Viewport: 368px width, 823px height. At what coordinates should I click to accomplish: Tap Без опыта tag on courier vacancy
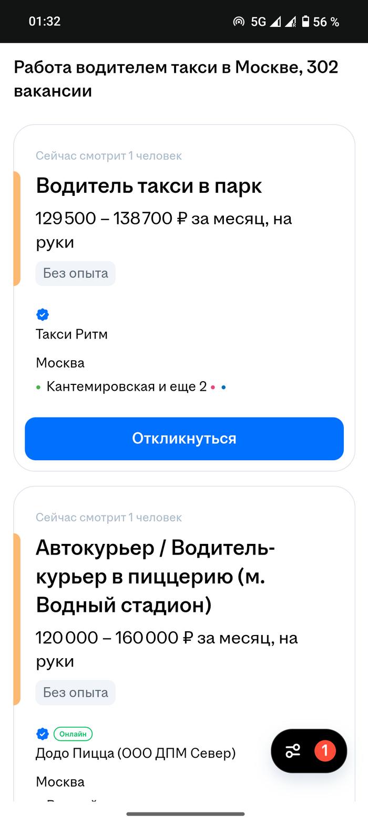(75, 692)
